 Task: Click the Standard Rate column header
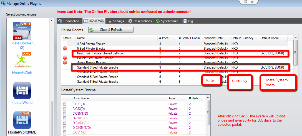(216, 38)
